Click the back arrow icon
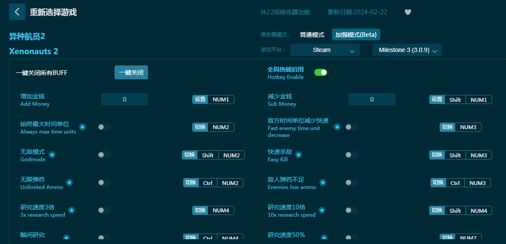This screenshot has height=244, width=506. [17, 12]
